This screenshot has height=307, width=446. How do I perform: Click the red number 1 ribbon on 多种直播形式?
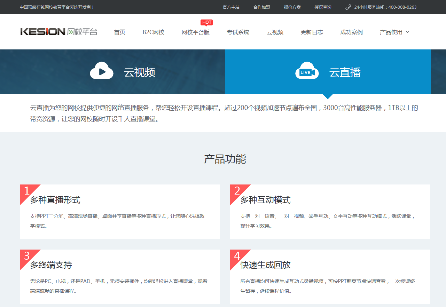(x=26, y=190)
